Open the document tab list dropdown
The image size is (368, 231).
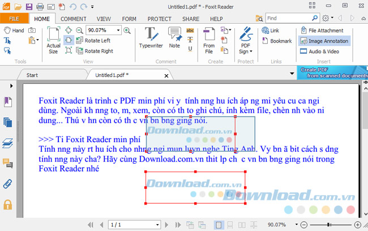point(292,74)
